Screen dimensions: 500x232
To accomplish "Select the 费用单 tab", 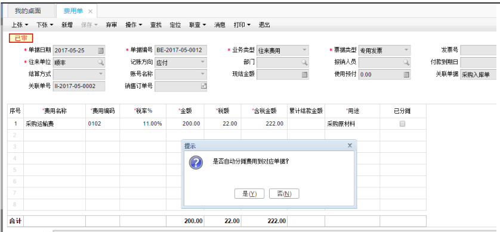I will tap(73, 11).
